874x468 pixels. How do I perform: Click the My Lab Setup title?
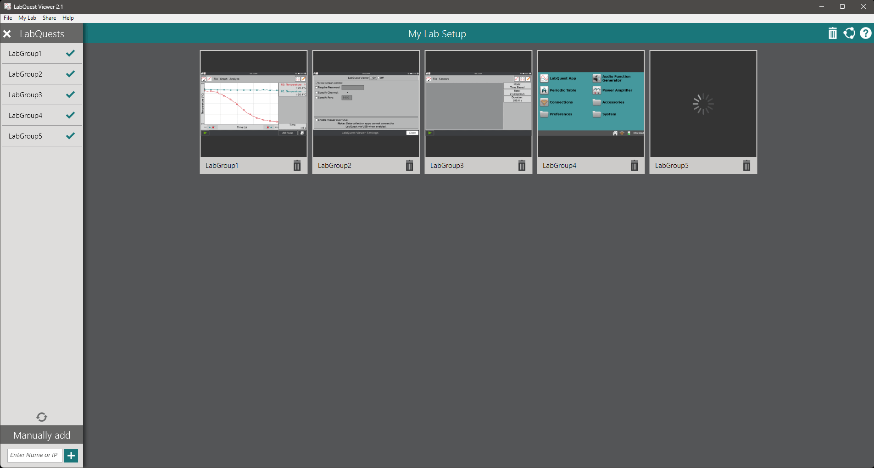pos(437,34)
